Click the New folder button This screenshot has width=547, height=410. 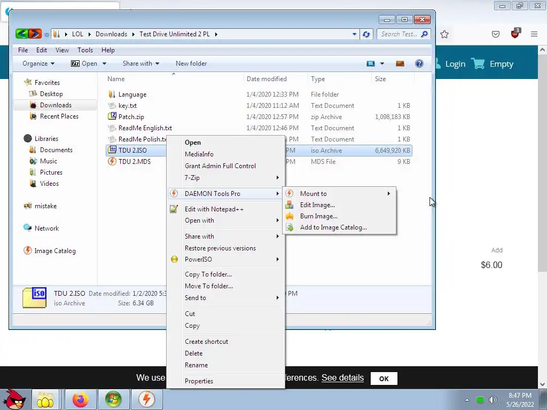pyautogui.click(x=191, y=64)
